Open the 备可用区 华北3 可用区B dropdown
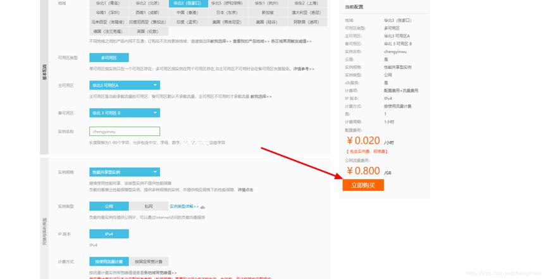The height and width of the screenshot is (279, 544). coord(125,113)
